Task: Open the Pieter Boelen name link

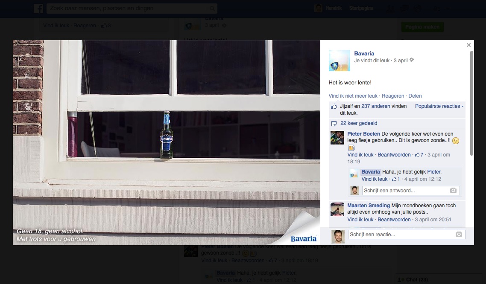Action: [363, 134]
